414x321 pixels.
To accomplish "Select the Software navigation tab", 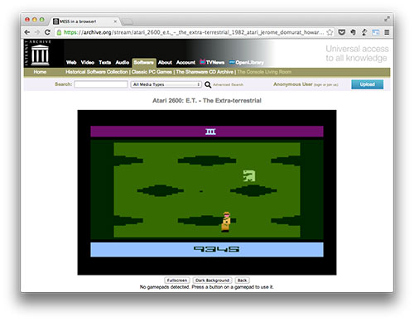I will [144, 63].
